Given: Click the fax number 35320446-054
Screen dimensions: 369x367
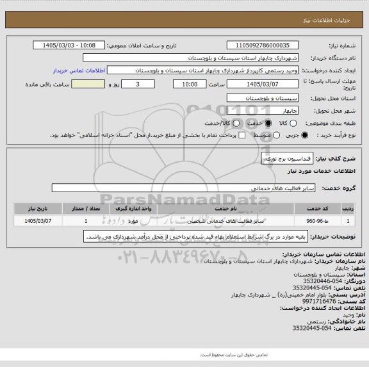Looking at the screenshot, I should coord(322,281).
